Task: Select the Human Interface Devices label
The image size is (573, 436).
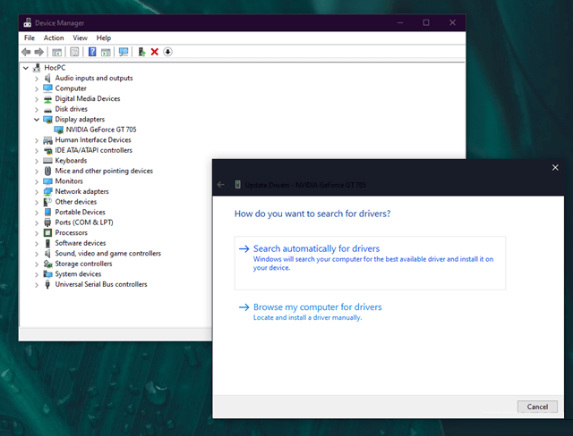Action: pyautogui.click(x=93, y=140)
